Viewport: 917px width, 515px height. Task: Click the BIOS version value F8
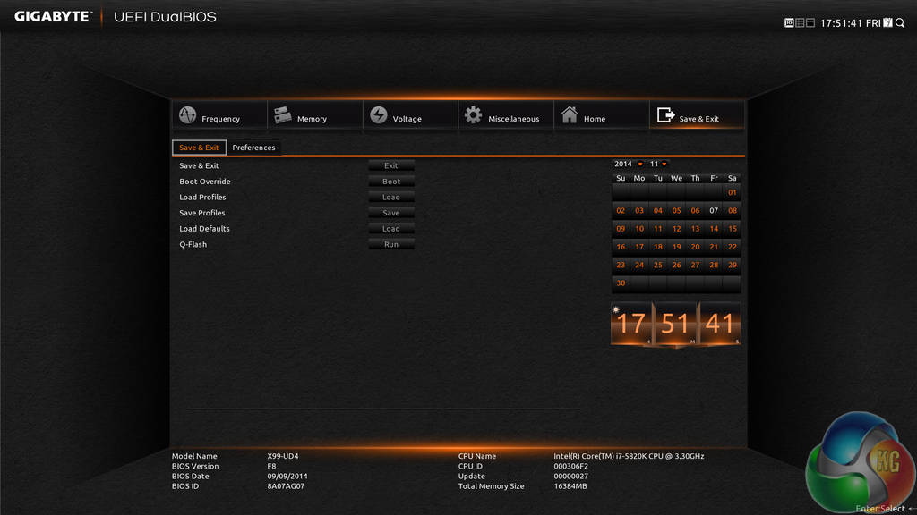pyautogui.click(x=271, y=466)
